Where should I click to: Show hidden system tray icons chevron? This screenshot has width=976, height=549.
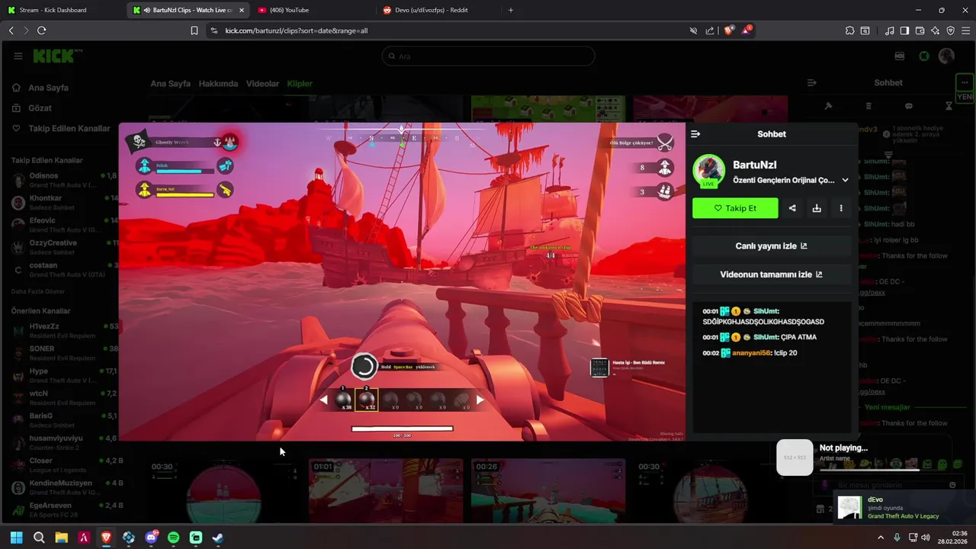881,538
